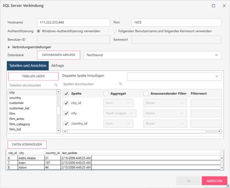Viewport: 230px width, 188px height.
Task: Switch to the Abfrage tab
Action: [x=57, y=66]
